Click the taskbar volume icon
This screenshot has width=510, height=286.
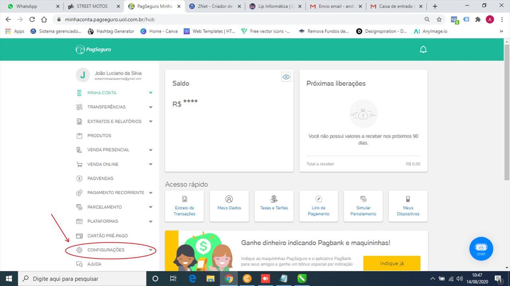pyautogui.click(x=459, y=278)
